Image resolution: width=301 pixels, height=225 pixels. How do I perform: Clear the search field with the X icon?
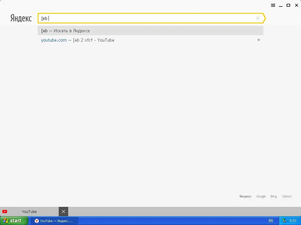pos(258,18)
